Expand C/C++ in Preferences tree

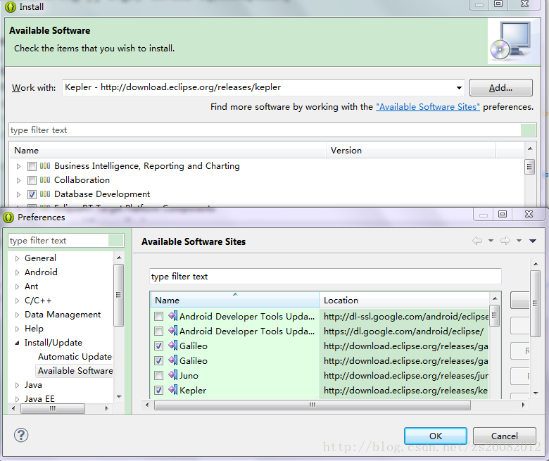(x=17, y=301)
